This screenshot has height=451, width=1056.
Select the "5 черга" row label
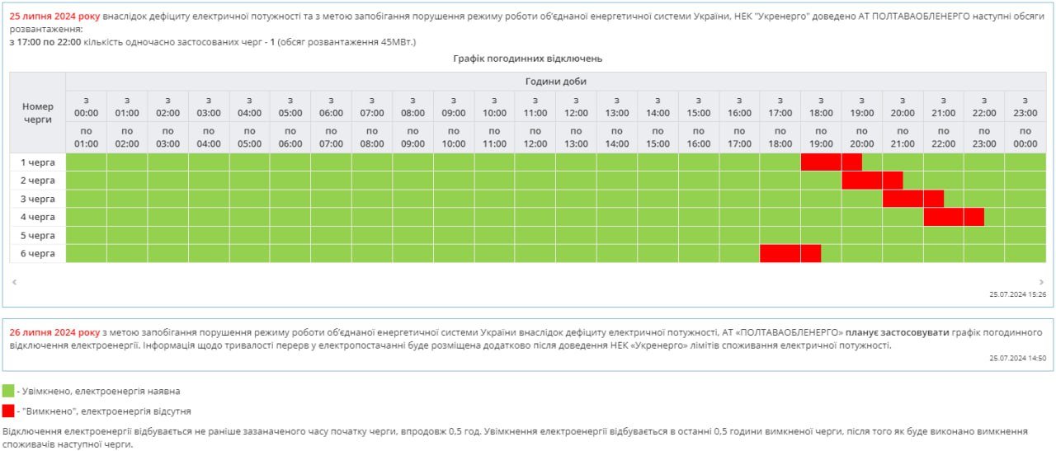click(38, 235)
